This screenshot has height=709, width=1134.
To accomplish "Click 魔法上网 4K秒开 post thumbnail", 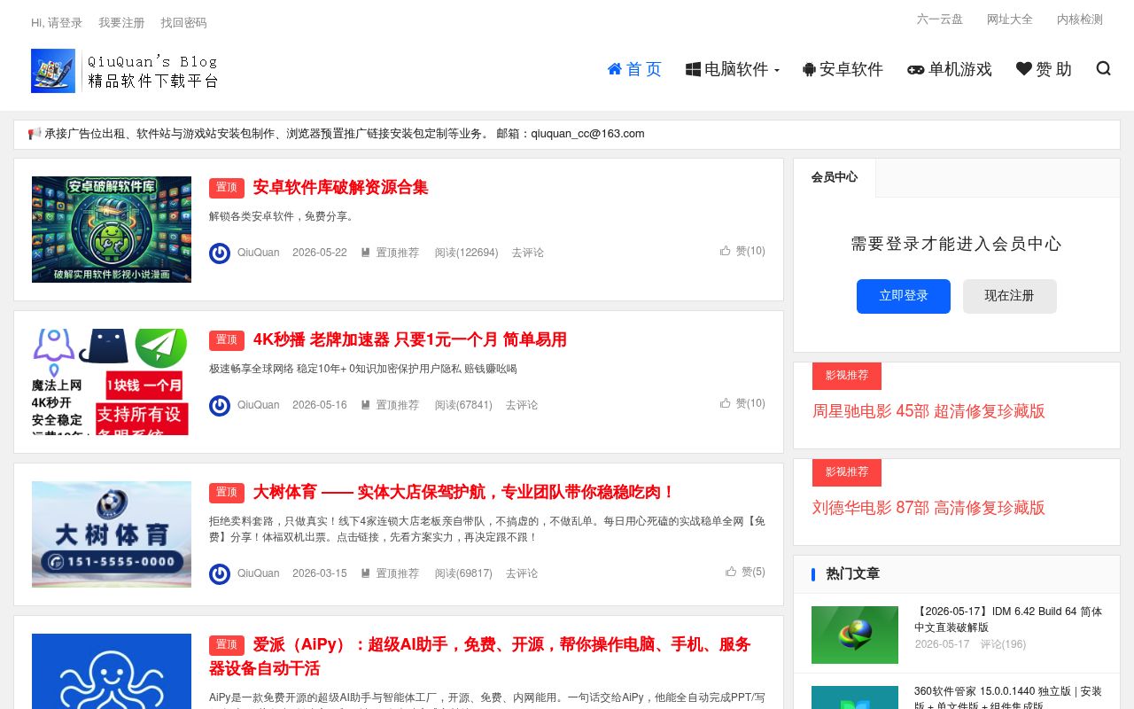I will pos(112,382).
